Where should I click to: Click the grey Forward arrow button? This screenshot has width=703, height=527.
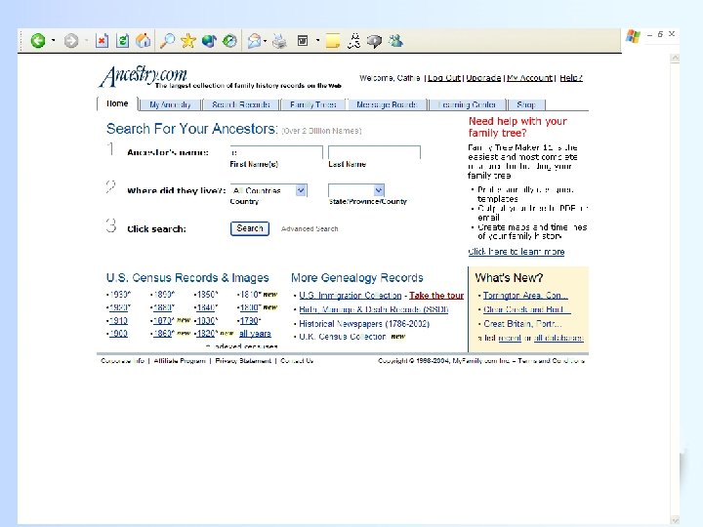(71, 41)
